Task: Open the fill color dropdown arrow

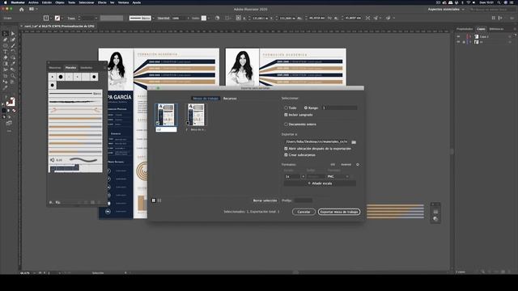Action: [x=51, y=18]
